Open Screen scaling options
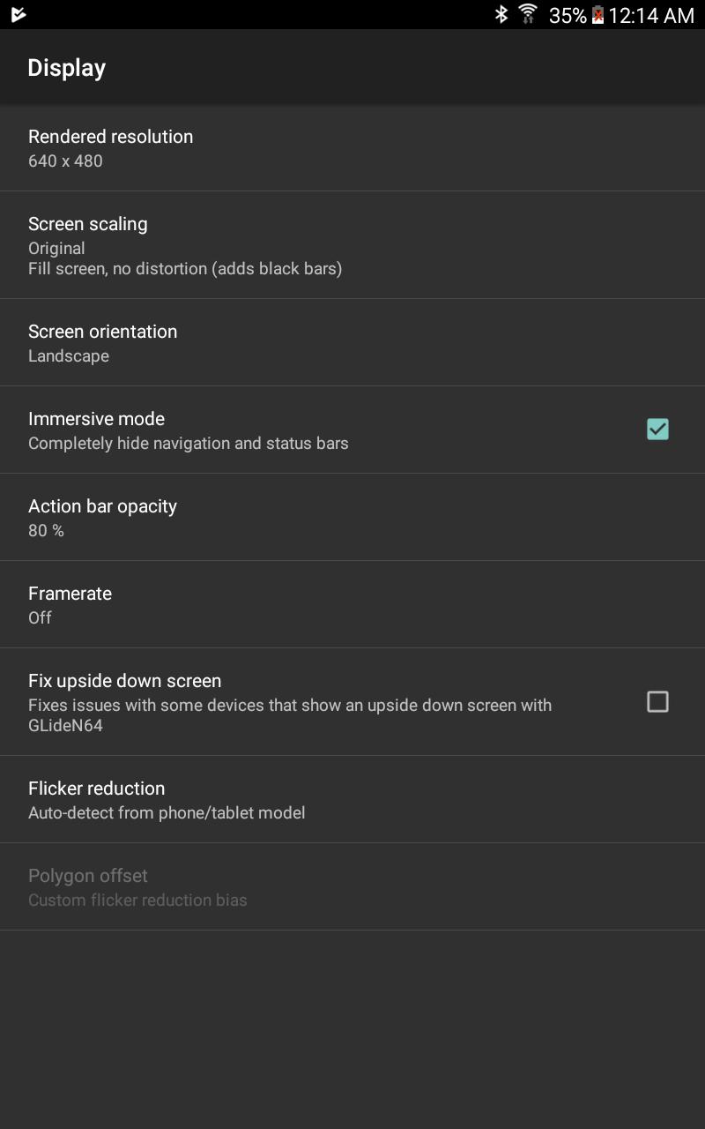This screenshot has width=705, height=1129. pyautogui.click(x=352, y=245)
